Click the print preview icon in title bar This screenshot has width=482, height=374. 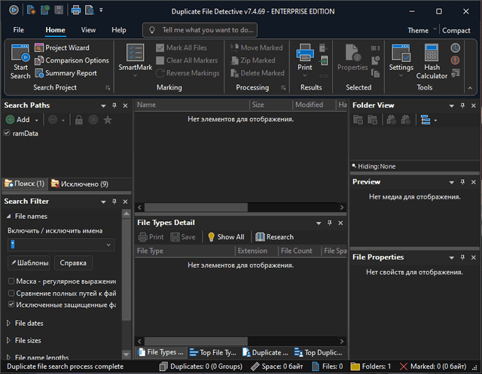[x=90, y=10]
